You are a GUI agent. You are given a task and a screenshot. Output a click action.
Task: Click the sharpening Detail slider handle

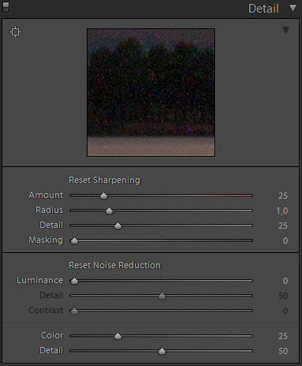click(117, 226)
